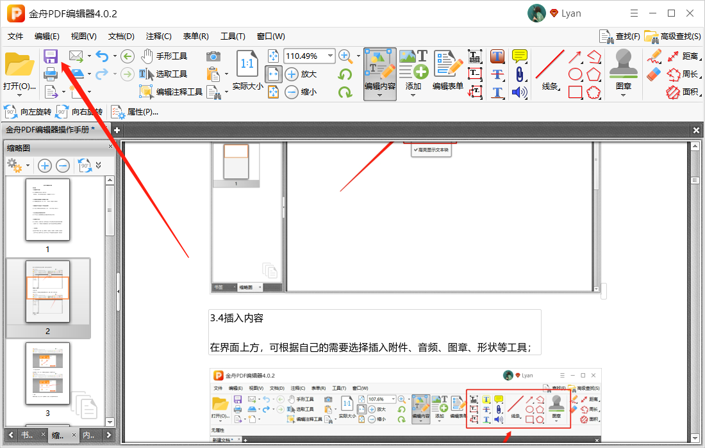Click the purple Save floppy-disk icon
The image size is (705, 448).
pyautogui.click(x=51, y=56)
